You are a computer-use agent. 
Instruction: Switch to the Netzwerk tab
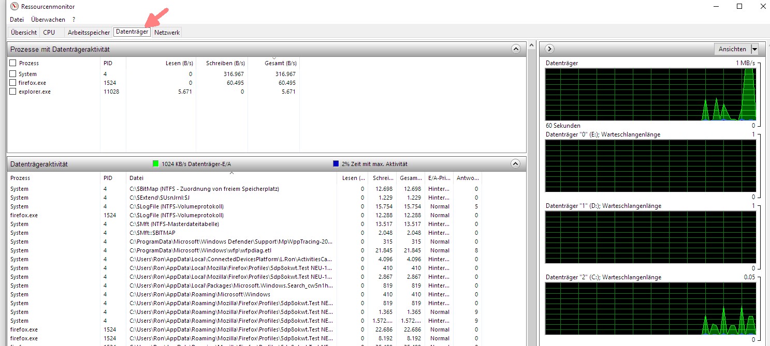167,32
